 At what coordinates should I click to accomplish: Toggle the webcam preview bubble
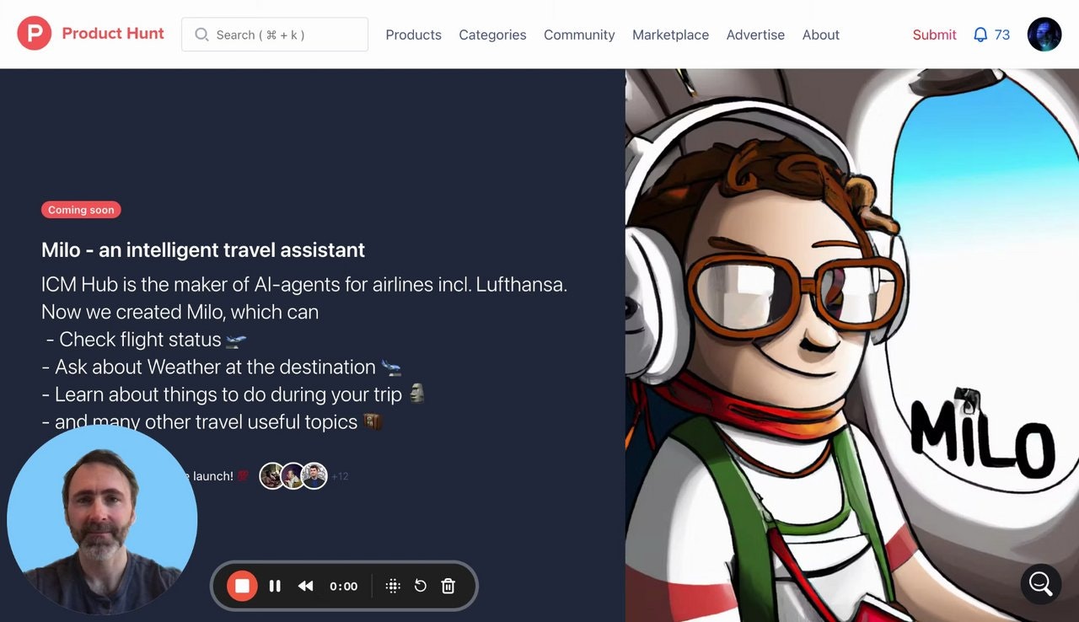pyautogui.click(x=102, y=520)
